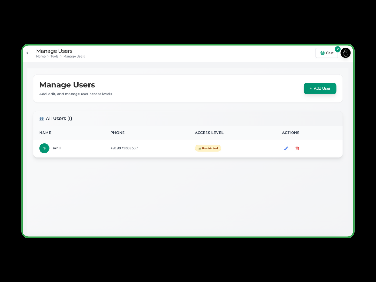
Task: Edit user sahil with the pencil icon
Action: 286,148
